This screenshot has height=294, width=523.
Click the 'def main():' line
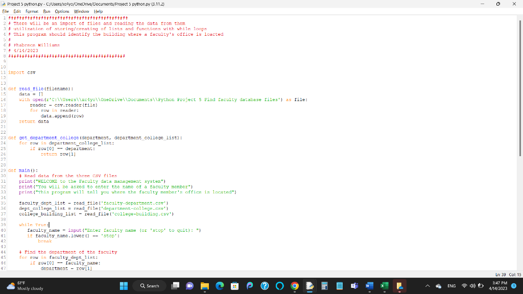(x=23, y=170)
